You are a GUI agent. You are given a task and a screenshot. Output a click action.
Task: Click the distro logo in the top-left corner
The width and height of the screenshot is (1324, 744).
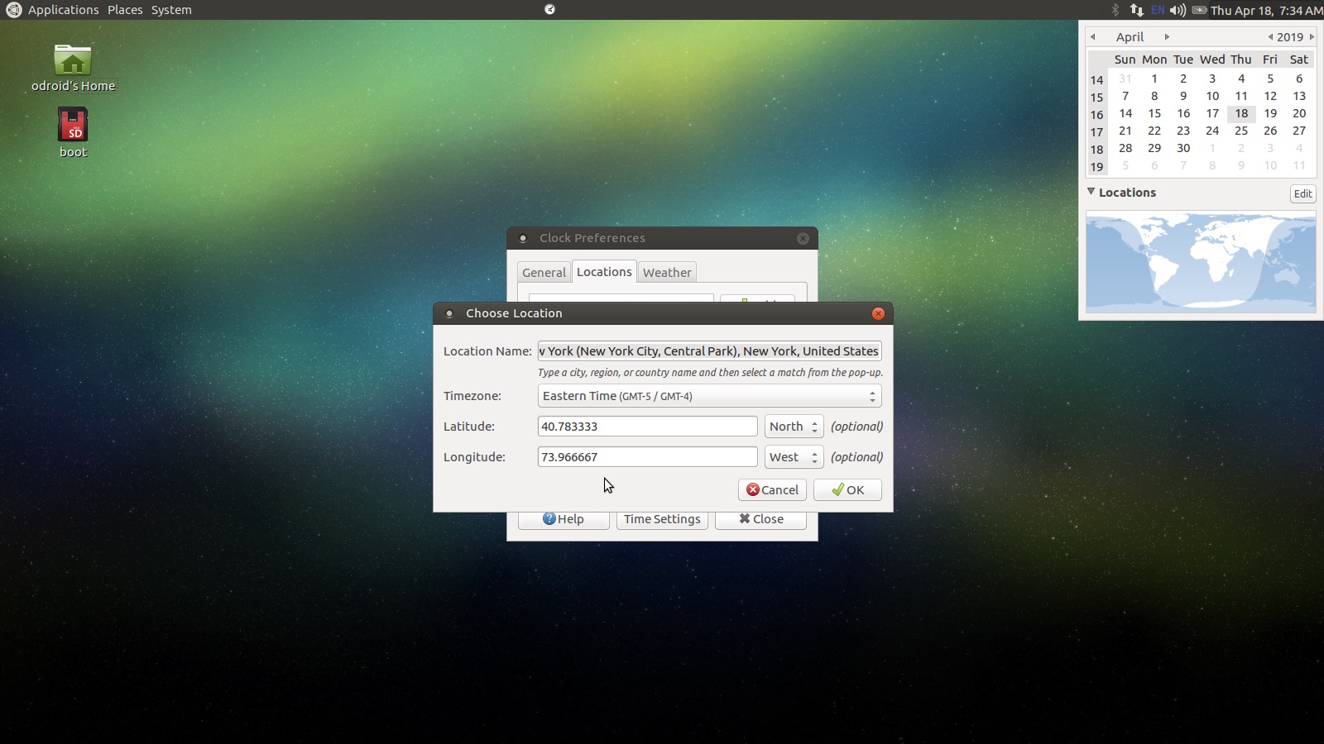click(12, 10)
